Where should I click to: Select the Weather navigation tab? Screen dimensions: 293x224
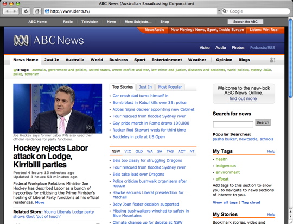click(197, 60)
